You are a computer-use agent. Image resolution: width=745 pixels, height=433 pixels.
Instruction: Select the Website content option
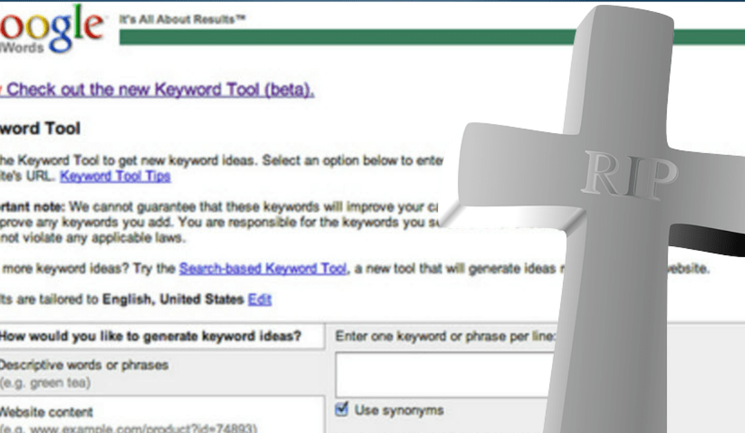tap(46, 412)
